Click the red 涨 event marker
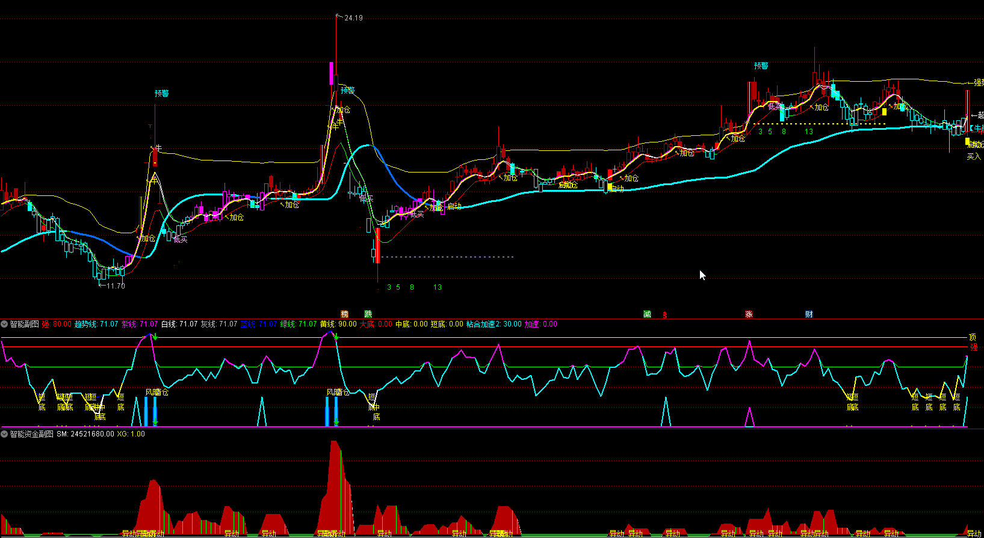 [749, 314]
